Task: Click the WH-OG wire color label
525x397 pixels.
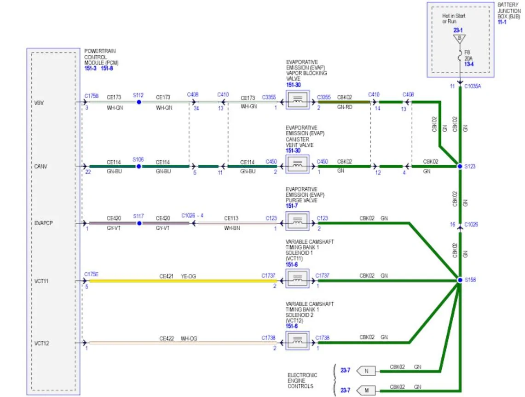Action: click(189, 339)
